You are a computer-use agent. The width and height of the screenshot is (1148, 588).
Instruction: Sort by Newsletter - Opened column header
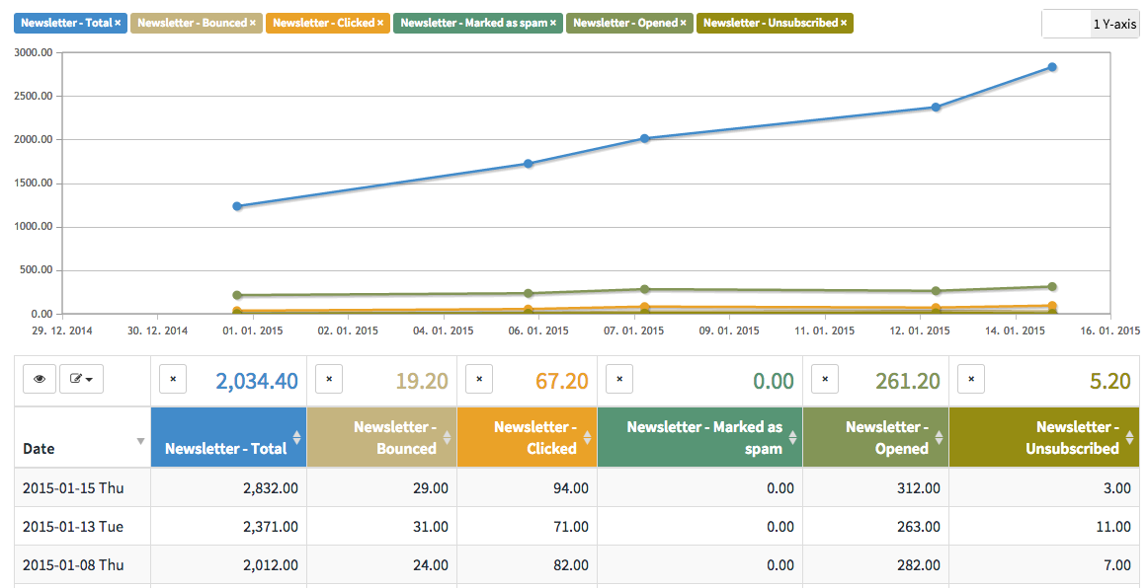(875, 437)
